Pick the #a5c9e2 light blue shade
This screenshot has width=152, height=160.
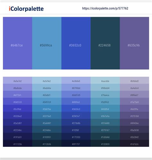click(47, 80)
